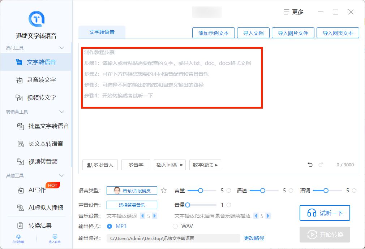Screen dimensions: 365x249
Task: Open 批量文字转语音 tool icon
Action: click(21, 126)
